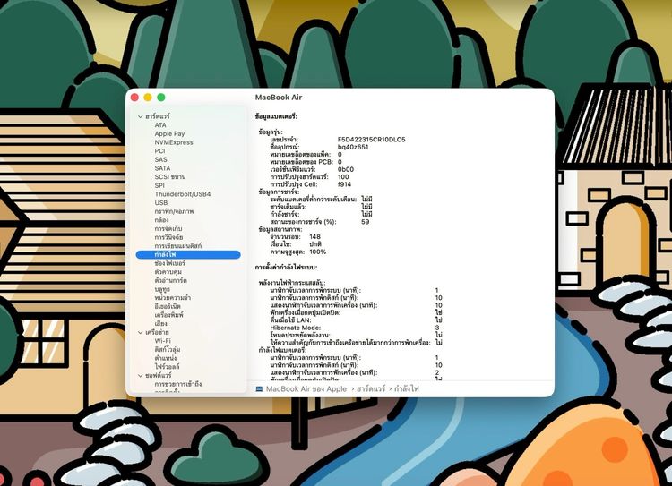Collapse the ซอฟต์แวร์ section chevron
Image resolution: width=672 pixels, height=486 pixels.
click(x=140, y=376)
